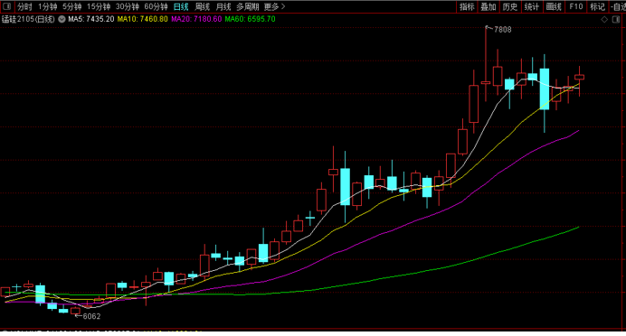This screenshot has width=626, height=336.
Task: Expand the 锰硅2105 MA settings dropdown arrow
Action: [62, 19]
